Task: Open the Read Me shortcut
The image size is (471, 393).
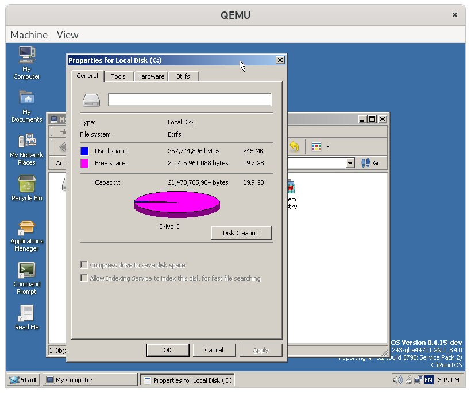Action: click(x=27, y=317)
